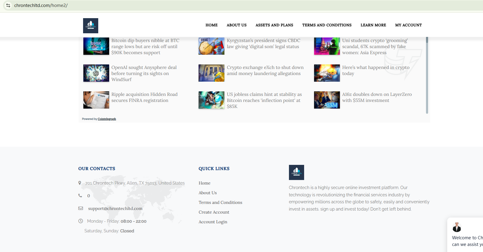
Task: Click the support@chrontechltd.com email address
Action: point(115,208)
